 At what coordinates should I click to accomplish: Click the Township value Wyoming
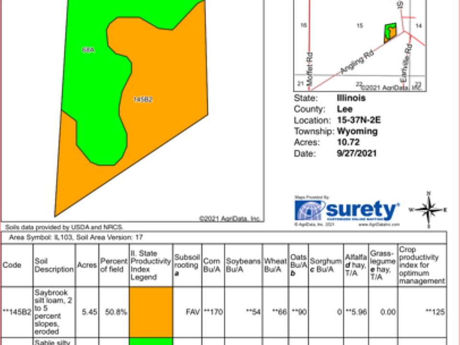coord(357,131)
